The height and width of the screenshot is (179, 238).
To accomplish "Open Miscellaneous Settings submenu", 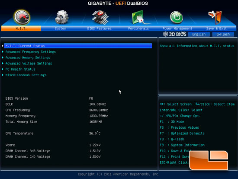I will pos(26,75).
